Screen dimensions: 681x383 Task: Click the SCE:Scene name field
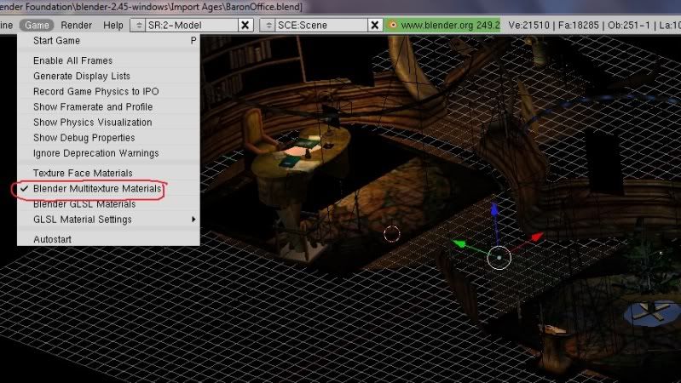[x=321, y=26]
